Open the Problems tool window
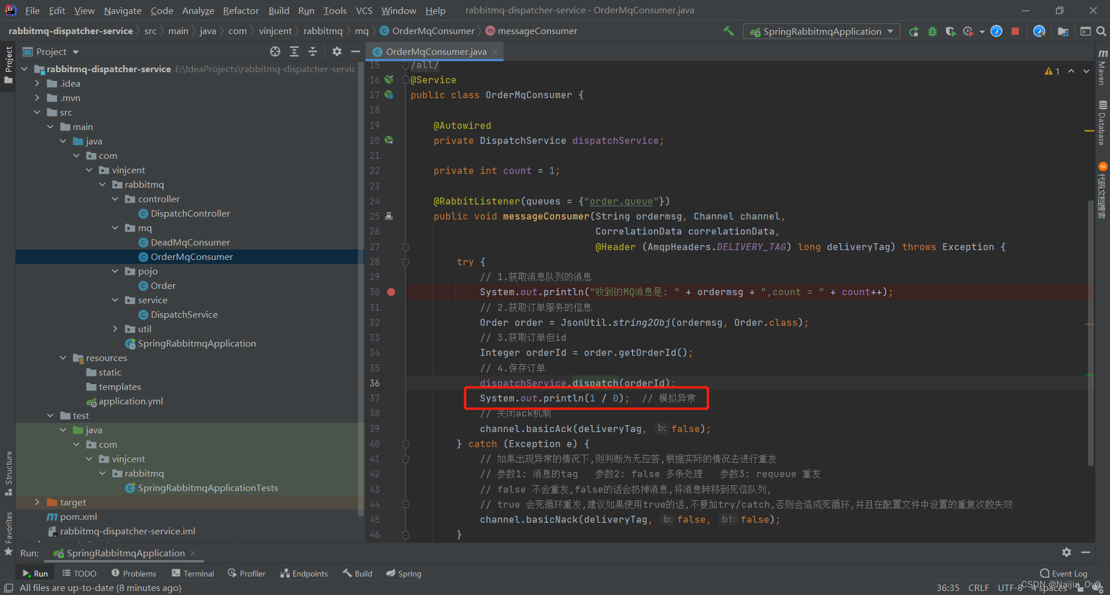1110x595 pixels. 134,573
